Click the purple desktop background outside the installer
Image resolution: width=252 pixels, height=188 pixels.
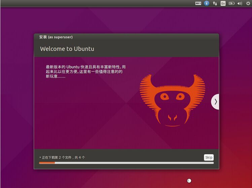tap(17, 101)
